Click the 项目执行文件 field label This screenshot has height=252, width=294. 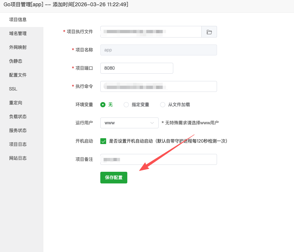(80, 32)
